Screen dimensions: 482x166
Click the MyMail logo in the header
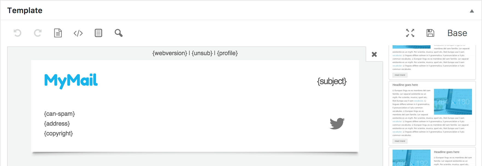coord(70,80)
